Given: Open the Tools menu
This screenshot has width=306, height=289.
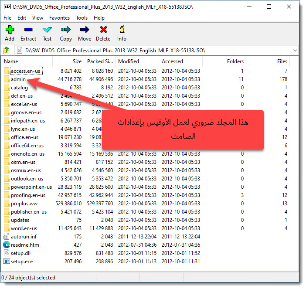Looking at the screenshot, I should click(82, 18).
